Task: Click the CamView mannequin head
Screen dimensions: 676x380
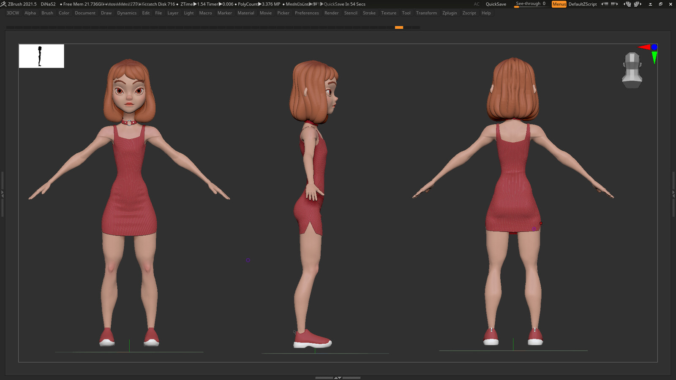Action: pyautogui.click(x=632, y=70)
